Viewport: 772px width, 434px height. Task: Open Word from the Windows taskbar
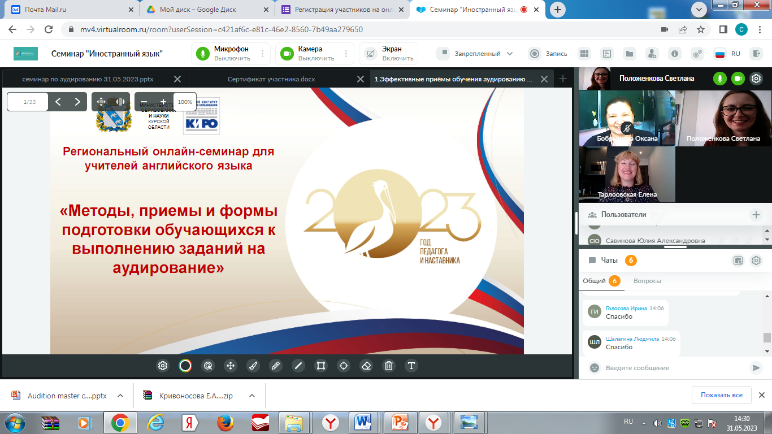(x=362, y=422)
